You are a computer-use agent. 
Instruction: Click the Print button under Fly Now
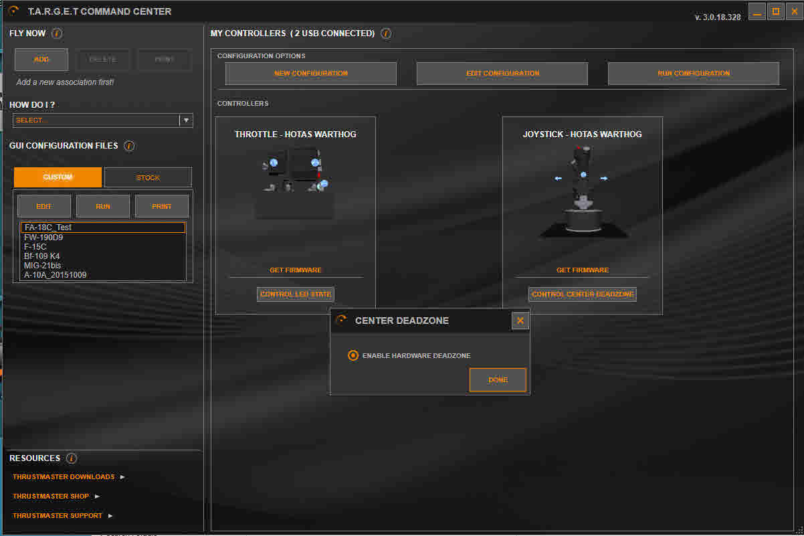click(x=165, y=60)
